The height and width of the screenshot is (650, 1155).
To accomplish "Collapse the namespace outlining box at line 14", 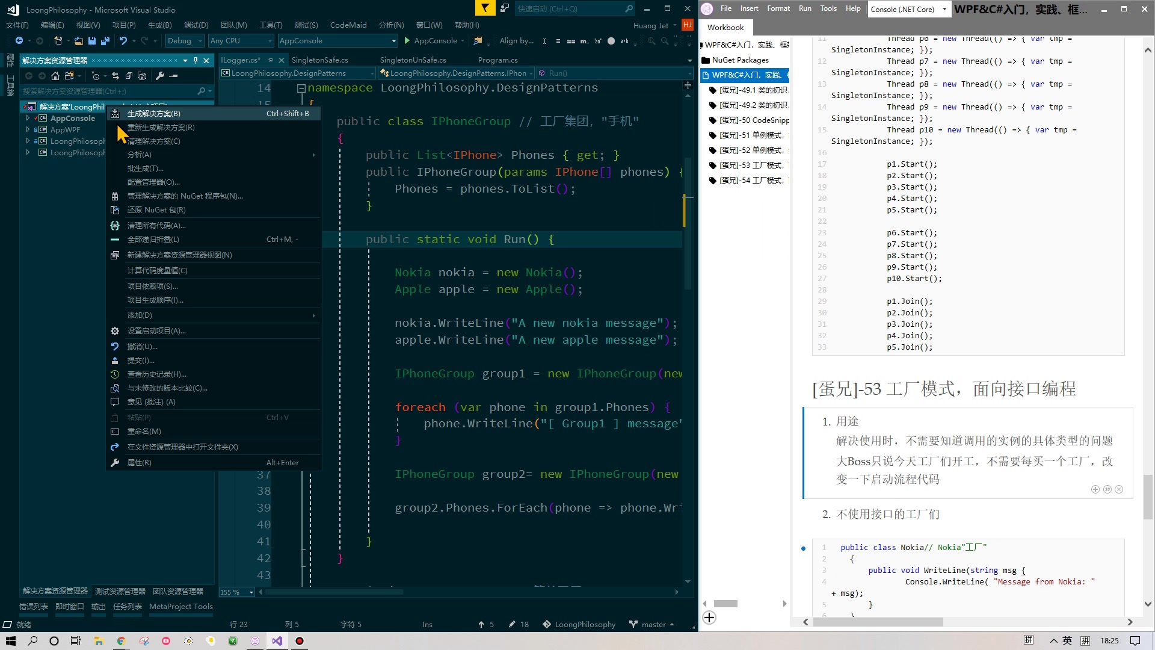I will [301, 88].
